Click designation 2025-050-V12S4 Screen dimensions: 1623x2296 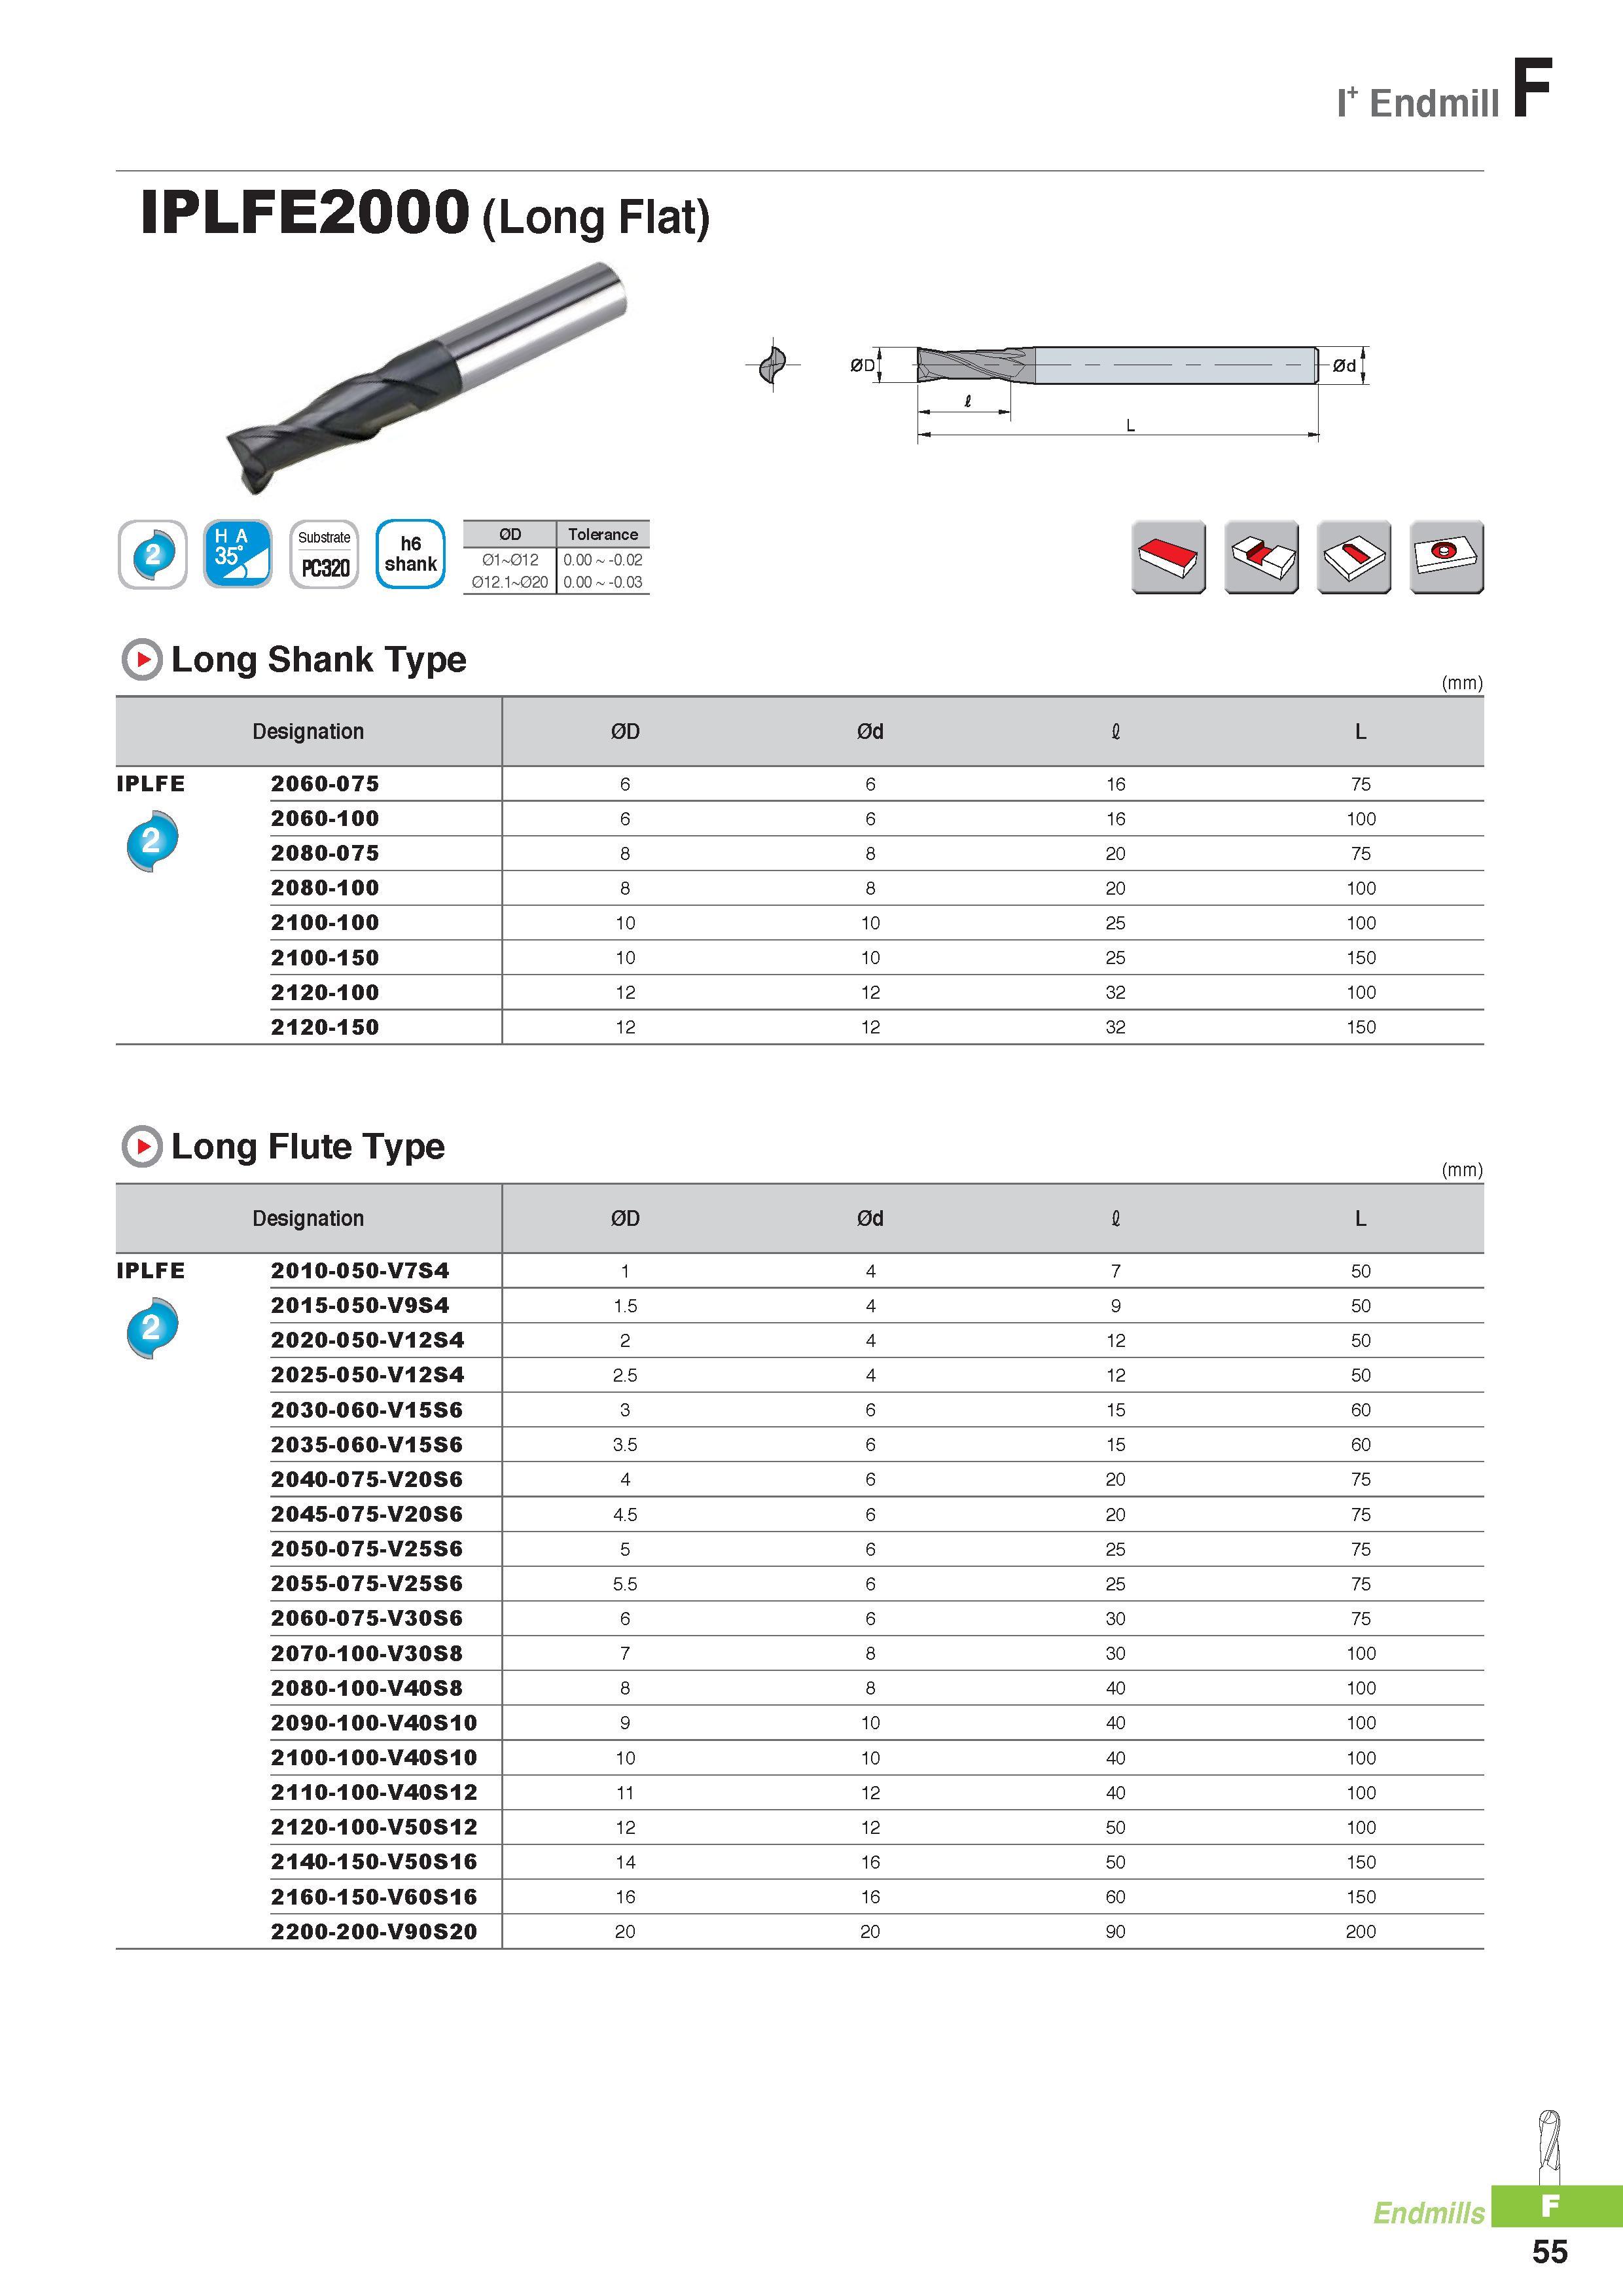click(x=367, y=1375)
